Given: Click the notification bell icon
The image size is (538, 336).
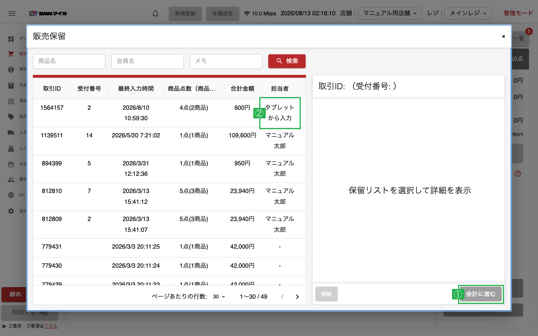Looking at the screenshot, I should (155, 13).
